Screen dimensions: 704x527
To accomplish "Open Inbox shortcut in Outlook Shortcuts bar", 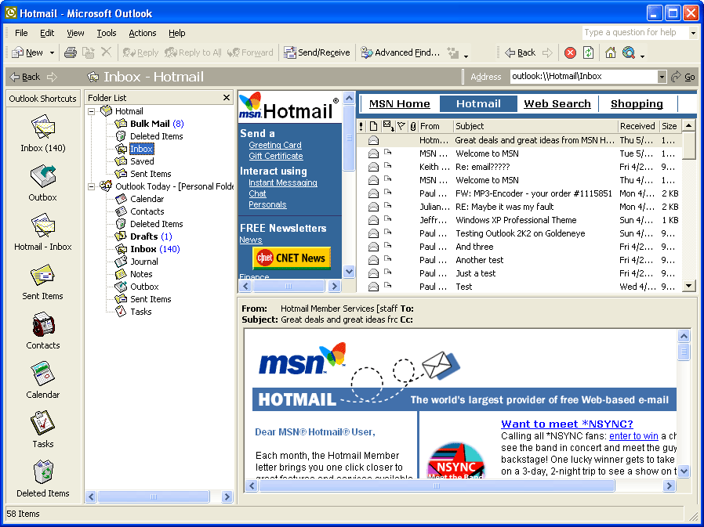I will point(43,128).
